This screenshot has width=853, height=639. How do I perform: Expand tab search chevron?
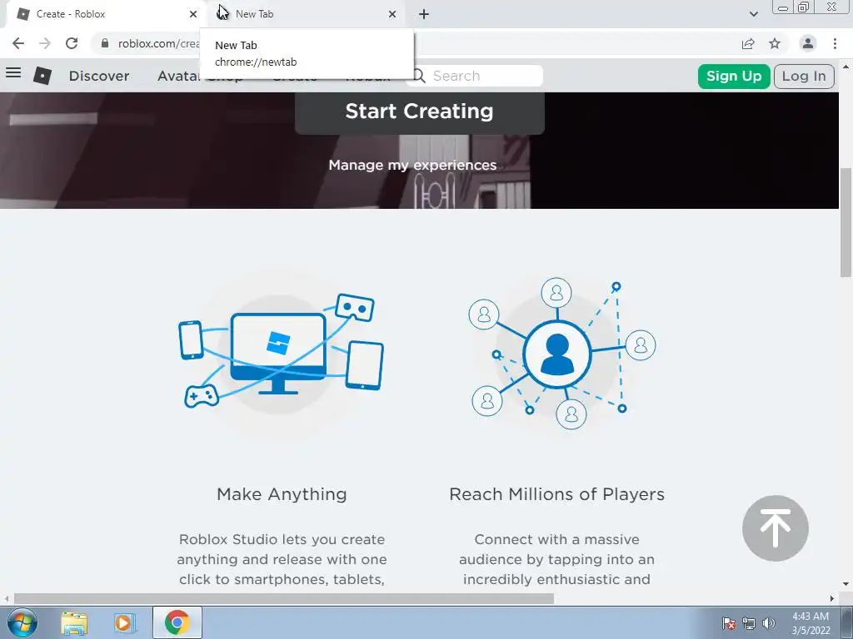(753, 14)
